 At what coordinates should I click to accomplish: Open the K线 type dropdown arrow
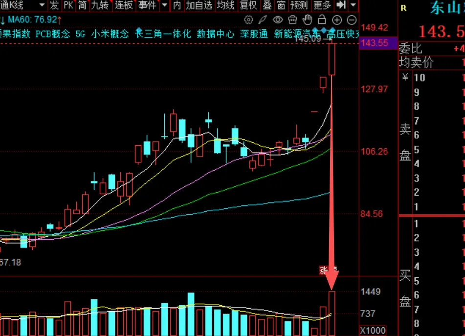pos(42,5)
